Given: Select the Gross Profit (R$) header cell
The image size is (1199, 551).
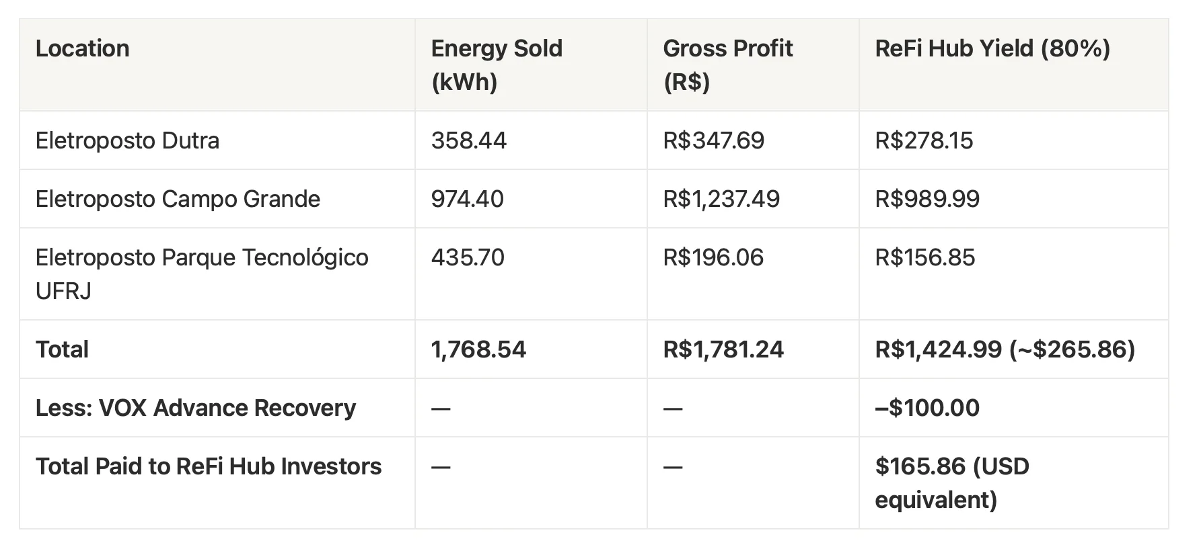Looking at the screenshot, I should [x=727, y=65].
